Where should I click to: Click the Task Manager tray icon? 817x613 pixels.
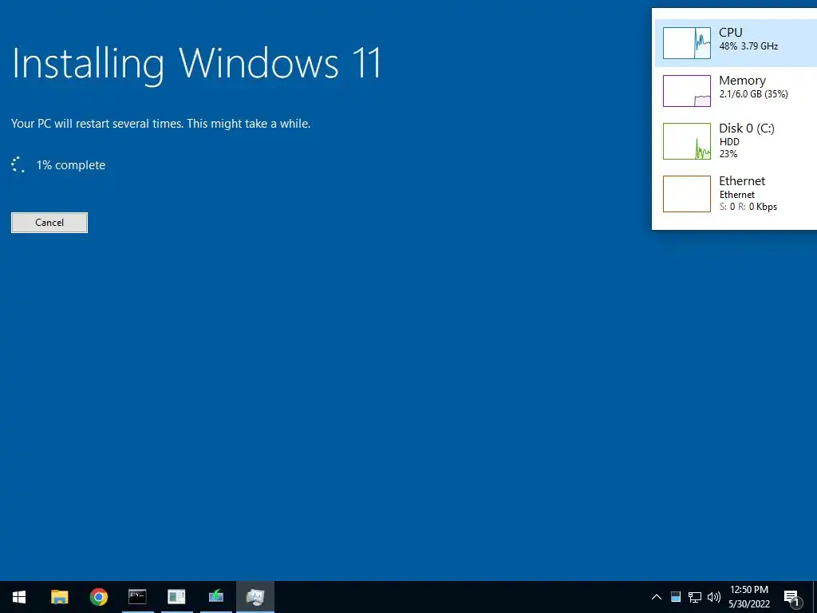click(676, 597)
